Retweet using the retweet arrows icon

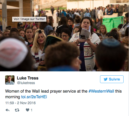17,110
